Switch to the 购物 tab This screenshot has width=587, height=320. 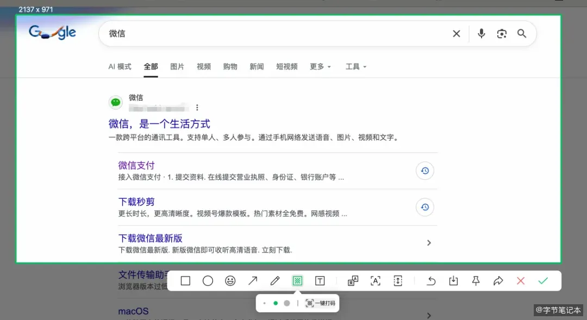click(230, 67)
